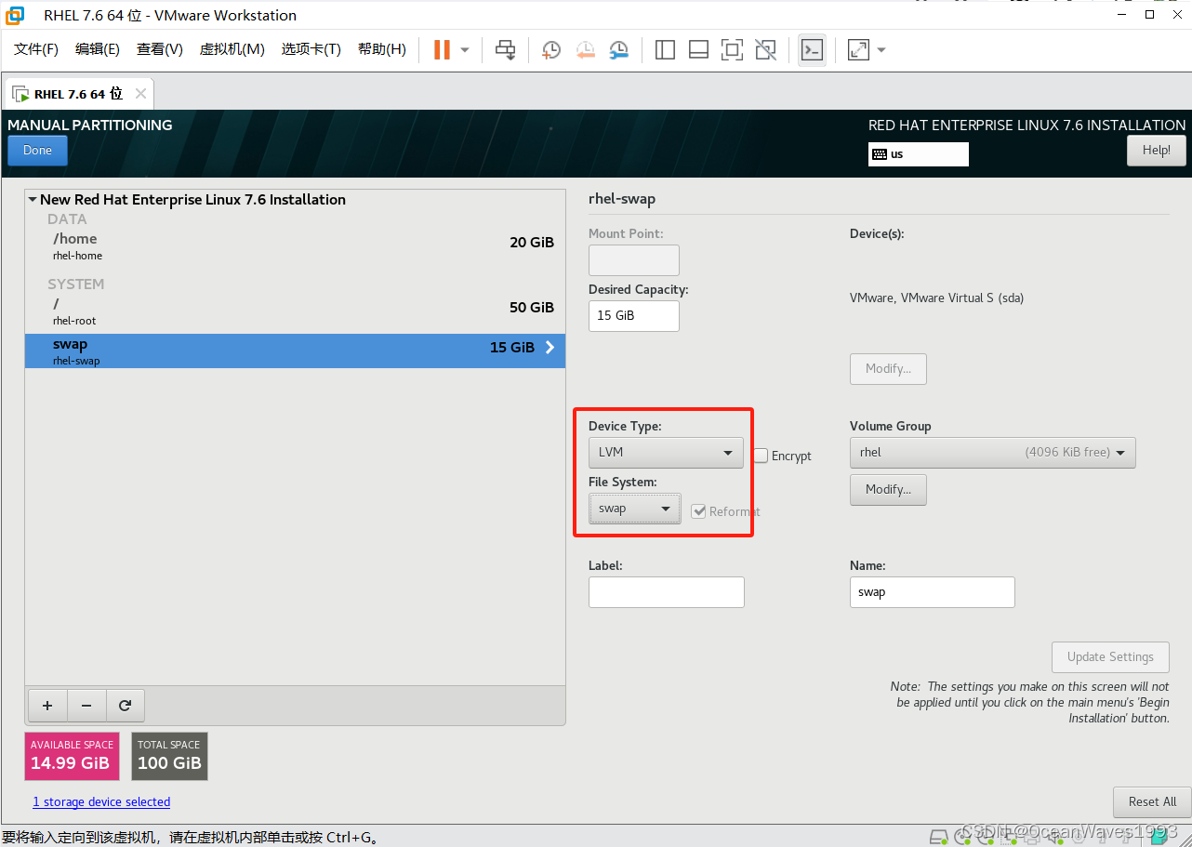Toggle the thumbnail bar icon

coord(698,49)
